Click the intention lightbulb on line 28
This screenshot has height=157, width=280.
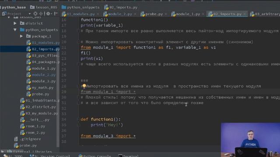[84, 86]
